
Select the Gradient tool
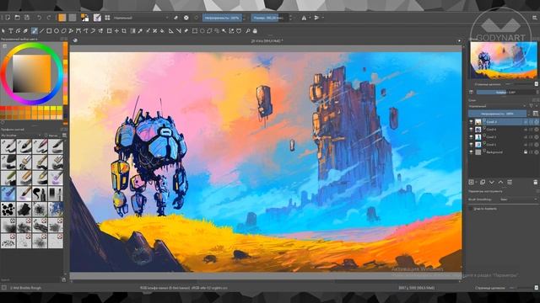(133, 31)
